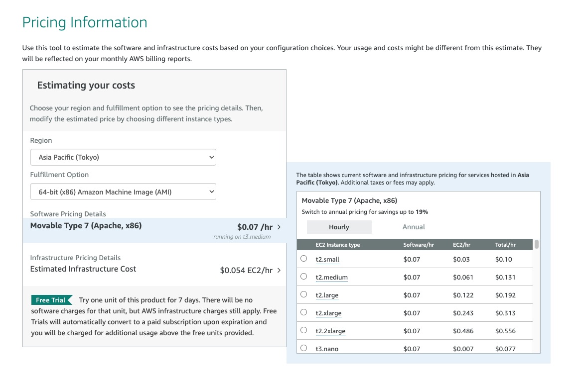The height and width of the screenshot is (380, 578).
Task: Click the t2.small instance type link
Action: 327,260
